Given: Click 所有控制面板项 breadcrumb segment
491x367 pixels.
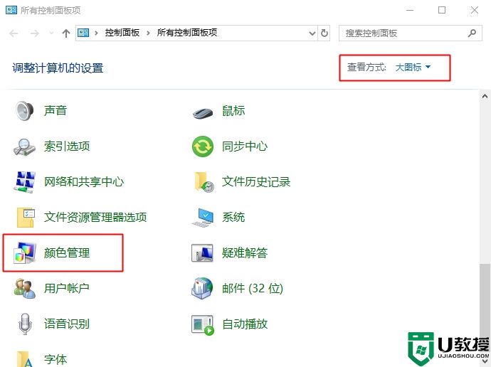Looking at the screenshot, I should tap(186, 33).
